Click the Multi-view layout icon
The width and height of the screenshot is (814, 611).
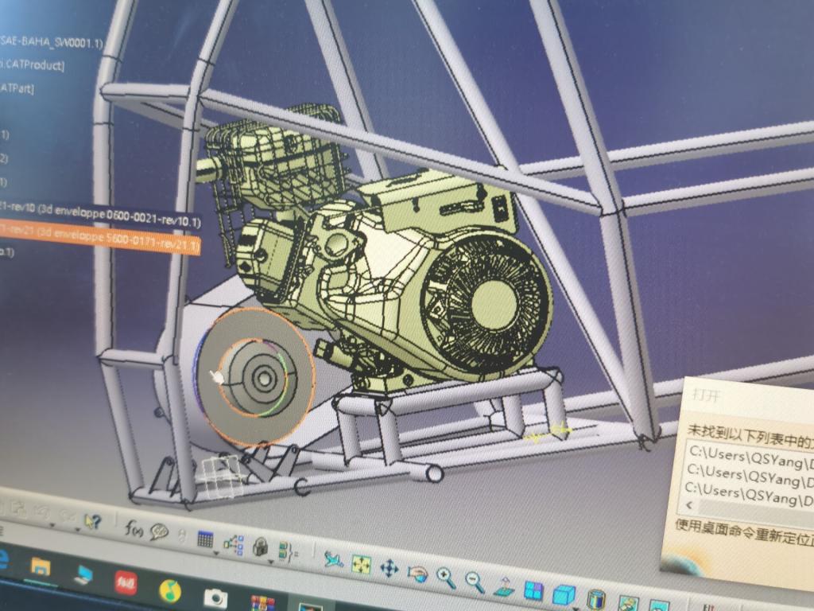[533, 591]
